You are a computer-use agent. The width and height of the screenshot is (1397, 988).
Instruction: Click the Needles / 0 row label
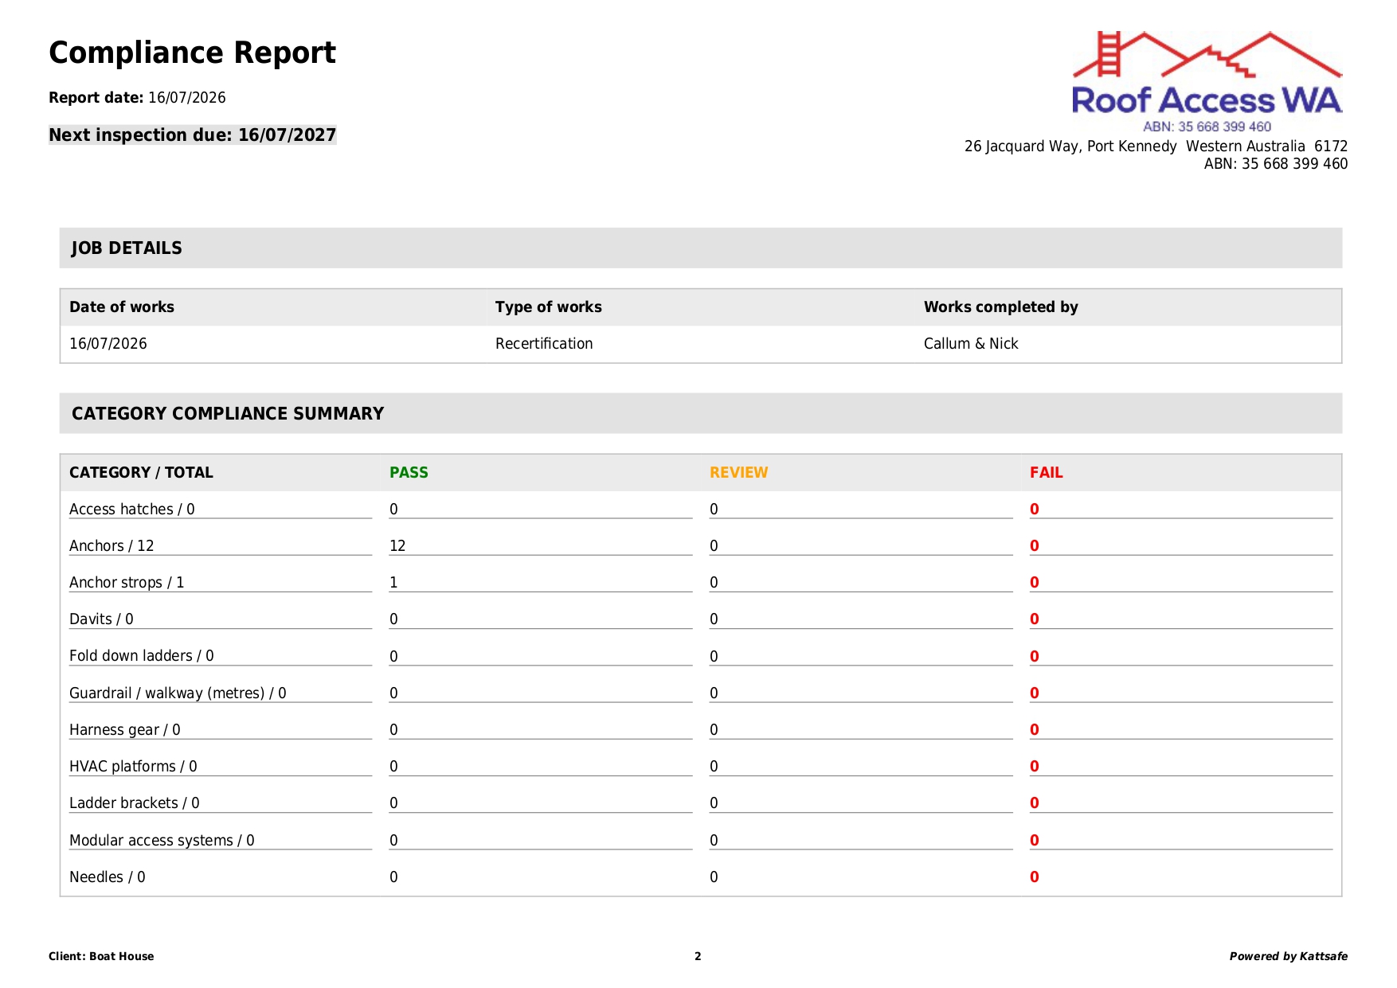pos(108,877)
